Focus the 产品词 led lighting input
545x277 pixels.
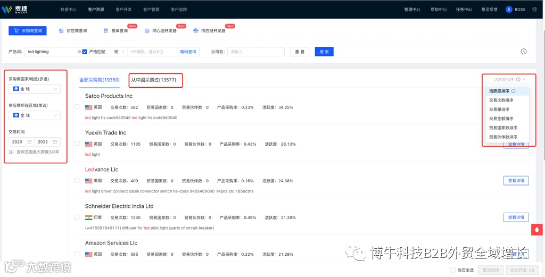pos(52,52)
